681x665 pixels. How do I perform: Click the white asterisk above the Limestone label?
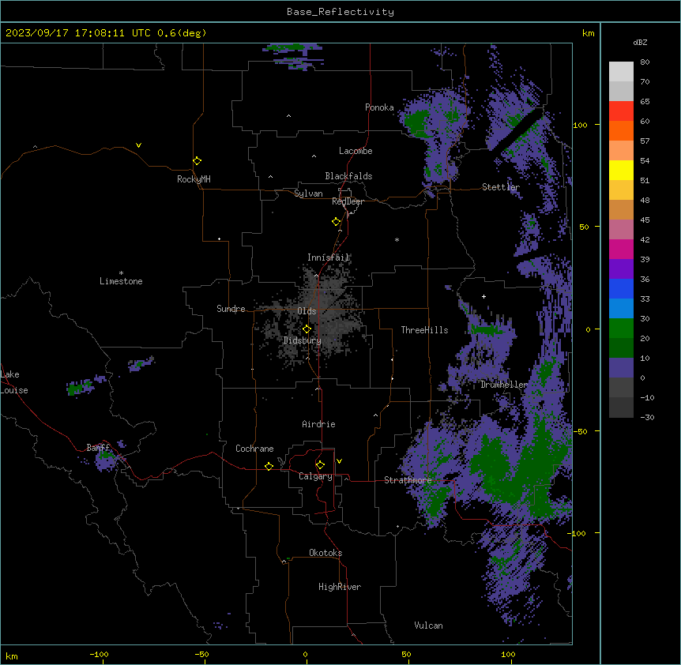(x=121, y=273)
